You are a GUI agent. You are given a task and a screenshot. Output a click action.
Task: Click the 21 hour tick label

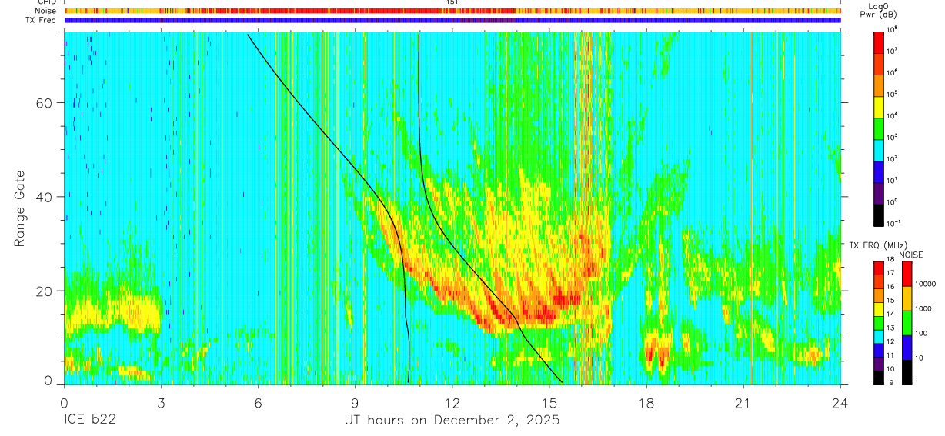(743, 402)
